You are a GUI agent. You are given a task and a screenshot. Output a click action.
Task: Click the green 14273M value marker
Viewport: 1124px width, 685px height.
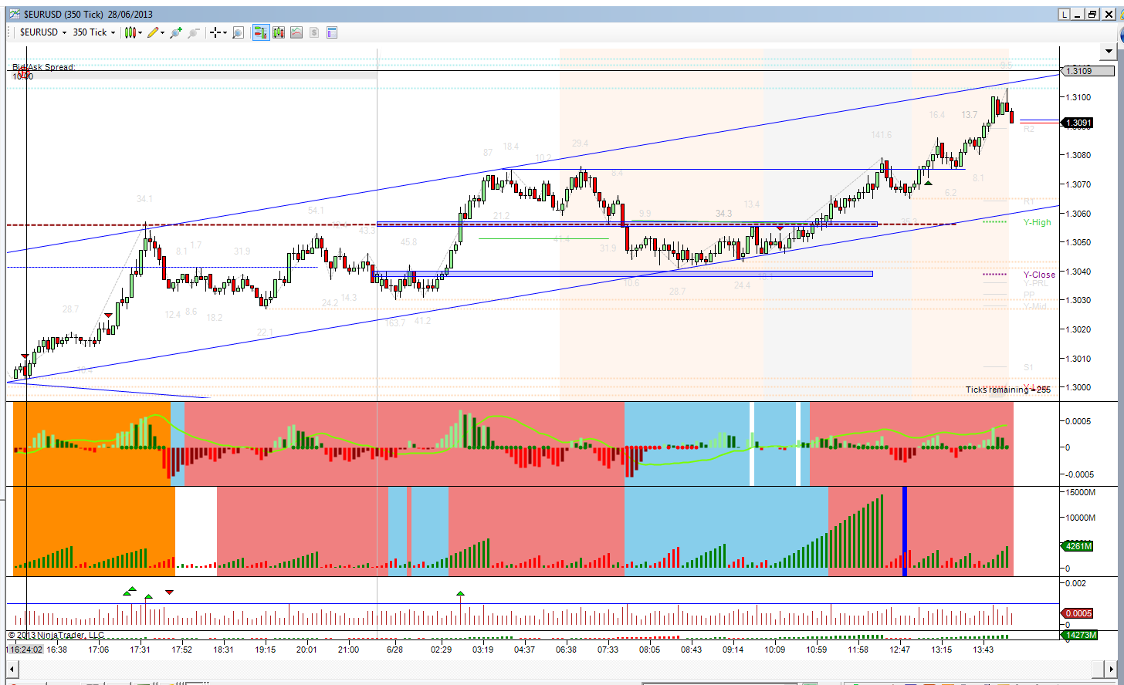pos(1079,636)
